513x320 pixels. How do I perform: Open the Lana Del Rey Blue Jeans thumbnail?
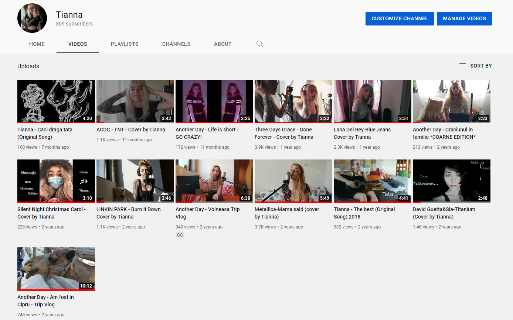pyautogui.click(x=373, y=101)
